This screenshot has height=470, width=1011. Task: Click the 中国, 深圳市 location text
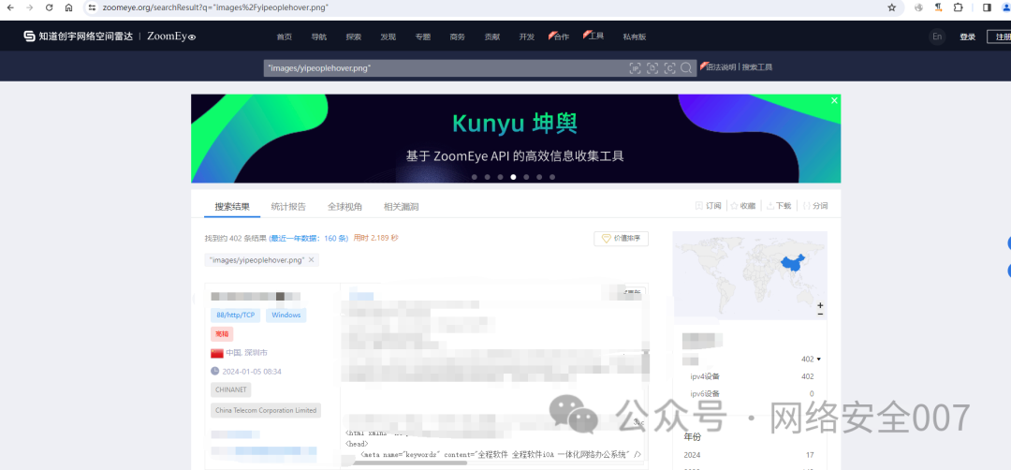[246, 353]
